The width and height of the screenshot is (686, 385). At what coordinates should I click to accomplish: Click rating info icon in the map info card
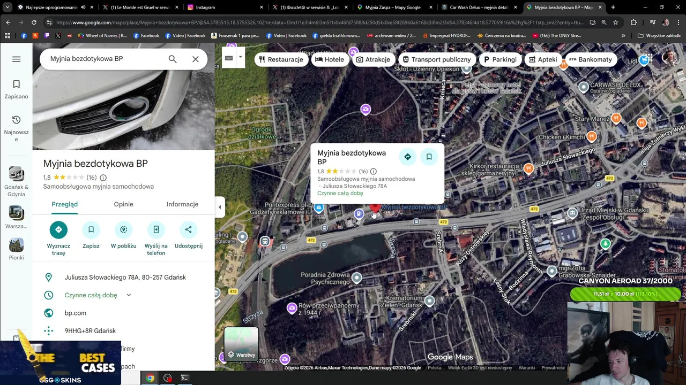[x=374, y=172]
